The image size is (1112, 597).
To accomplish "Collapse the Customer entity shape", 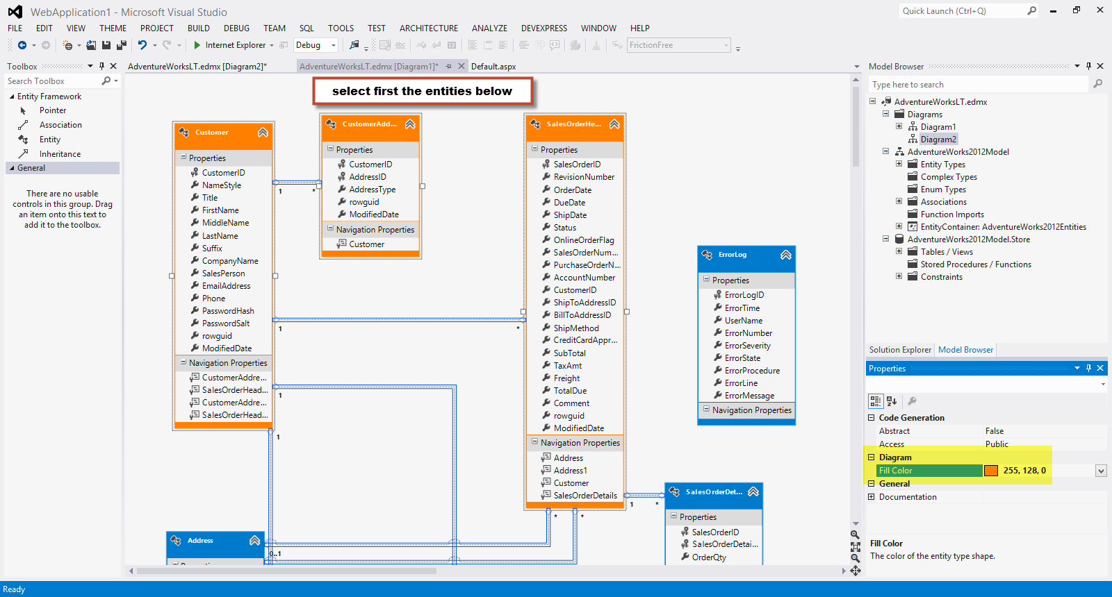I will 263,132.
